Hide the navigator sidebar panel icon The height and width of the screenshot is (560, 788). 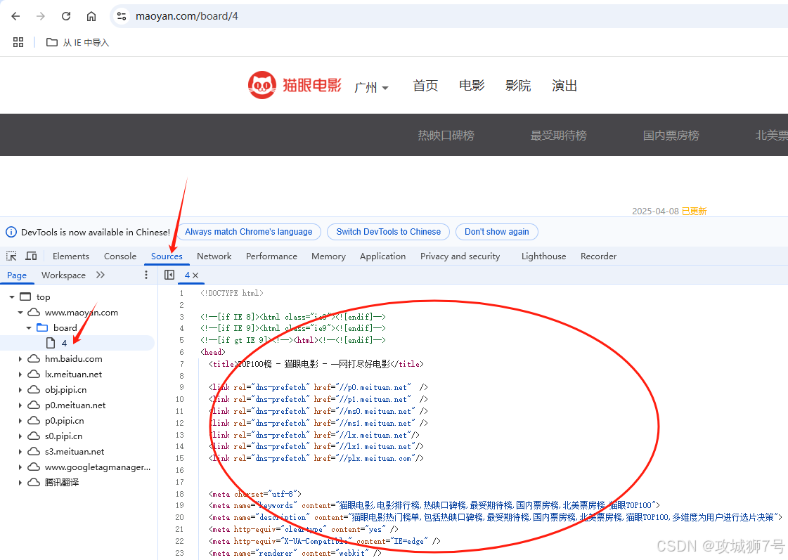(x=169, y=275)
